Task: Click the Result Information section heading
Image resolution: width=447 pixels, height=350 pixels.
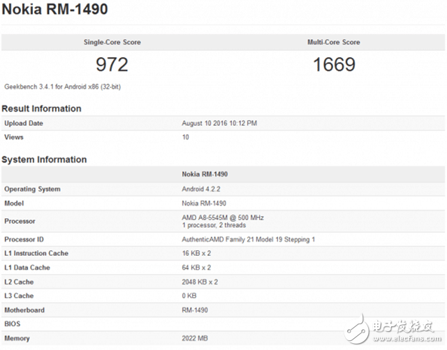Action: point(41,108)
